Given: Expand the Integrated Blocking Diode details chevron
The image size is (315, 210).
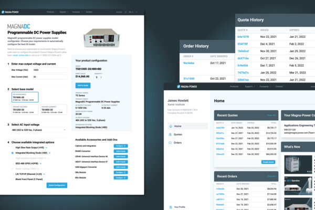Looking at the screenshot, I should pyautogui.click(x=50, y=153).
